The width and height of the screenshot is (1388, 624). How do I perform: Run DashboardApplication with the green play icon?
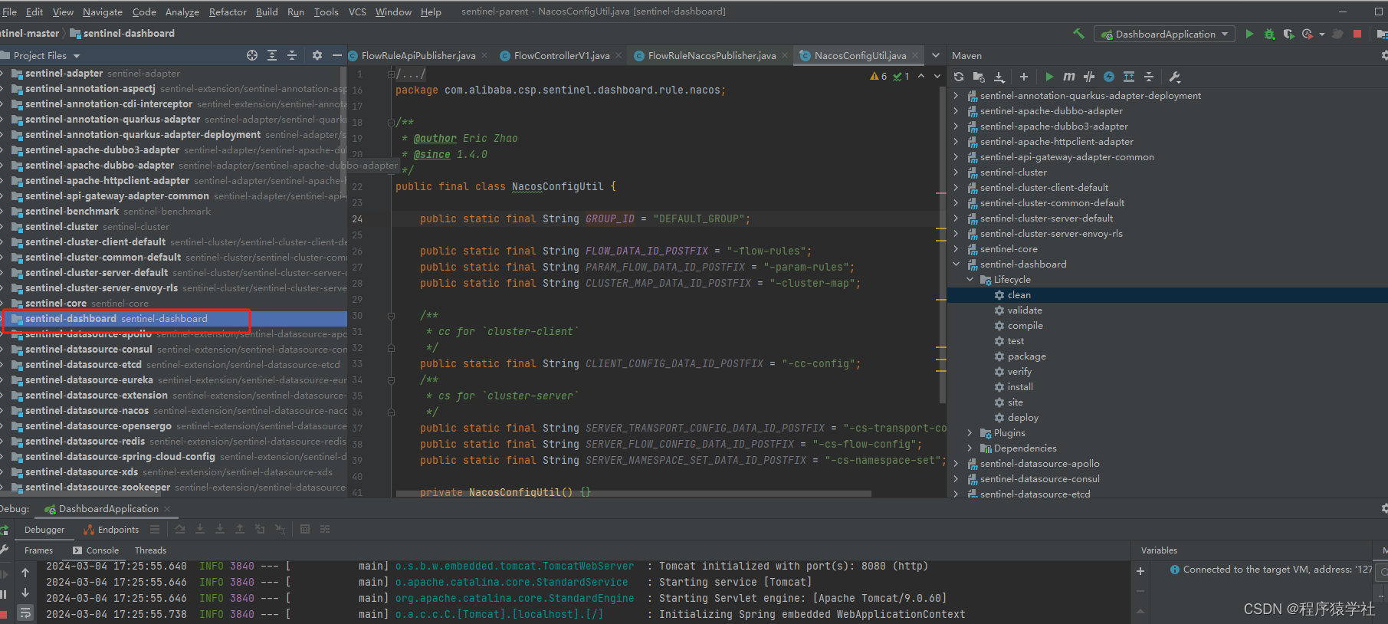tap(1249, 34)
